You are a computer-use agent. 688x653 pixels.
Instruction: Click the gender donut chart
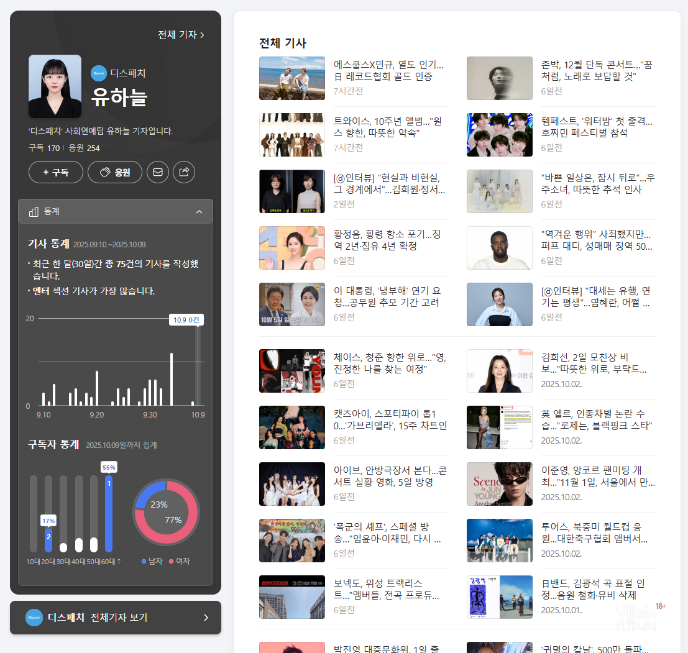[x=165, y=513]
